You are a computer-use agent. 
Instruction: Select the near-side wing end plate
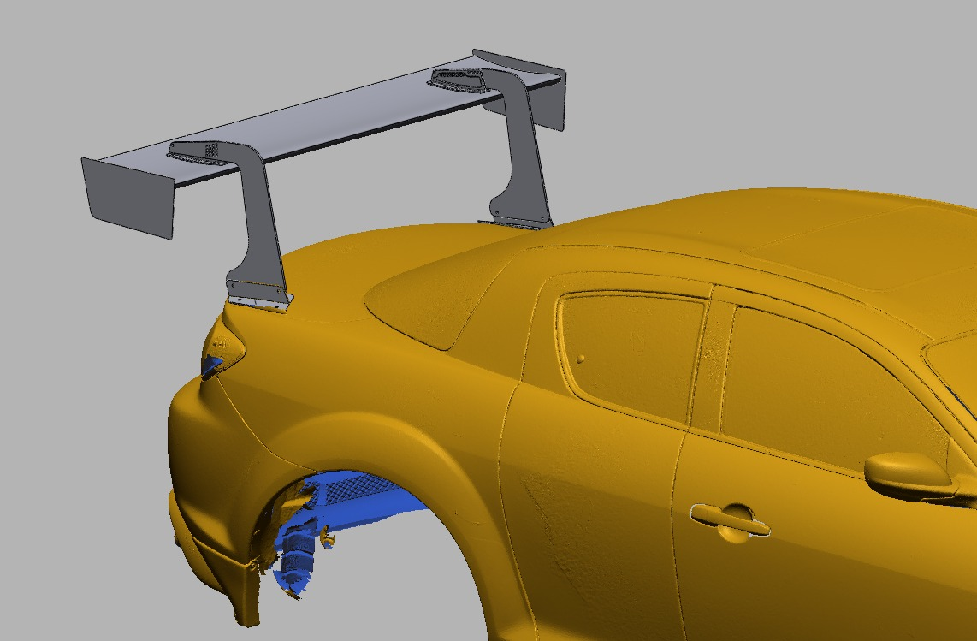[127, 198]
